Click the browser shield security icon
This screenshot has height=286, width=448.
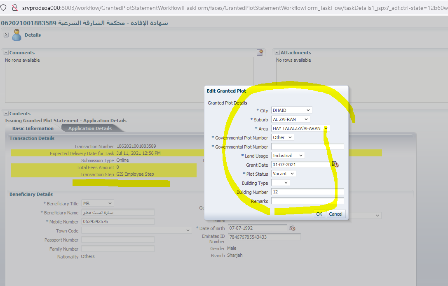pyautogui.click(x=3, y=7)
